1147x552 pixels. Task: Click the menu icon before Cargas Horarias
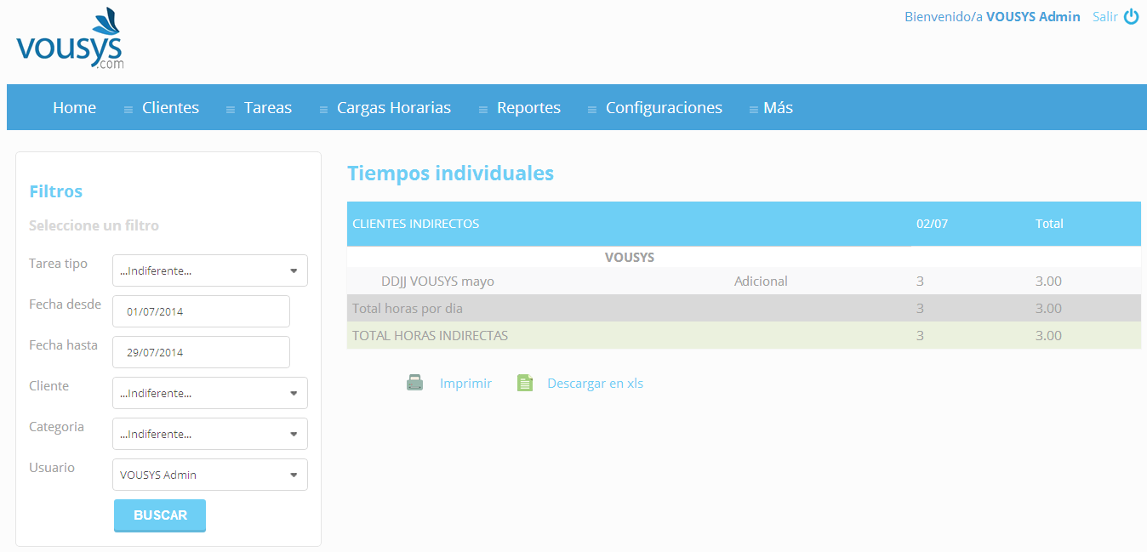[x=323, y=110]
